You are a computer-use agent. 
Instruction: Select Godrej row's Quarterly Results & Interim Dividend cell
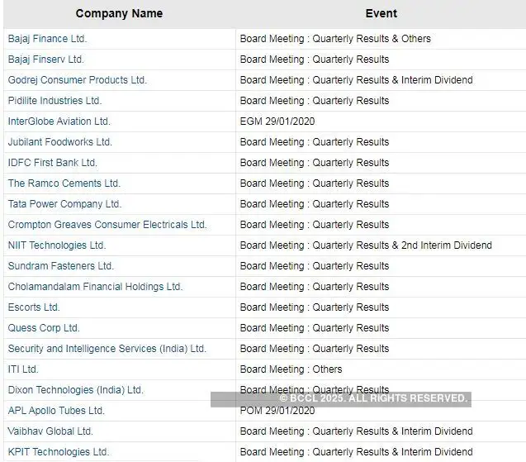pyautogui.click(x=381, y=80)
